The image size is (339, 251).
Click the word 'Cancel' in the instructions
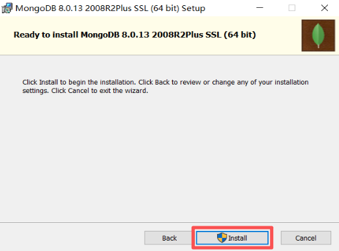[x=78, y=90]
